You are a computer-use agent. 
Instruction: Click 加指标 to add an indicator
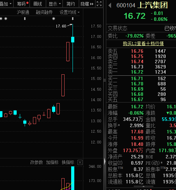[x=52, y=162]
